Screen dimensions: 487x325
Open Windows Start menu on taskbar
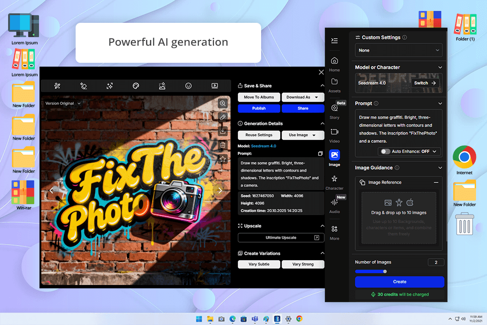(199, 319)
